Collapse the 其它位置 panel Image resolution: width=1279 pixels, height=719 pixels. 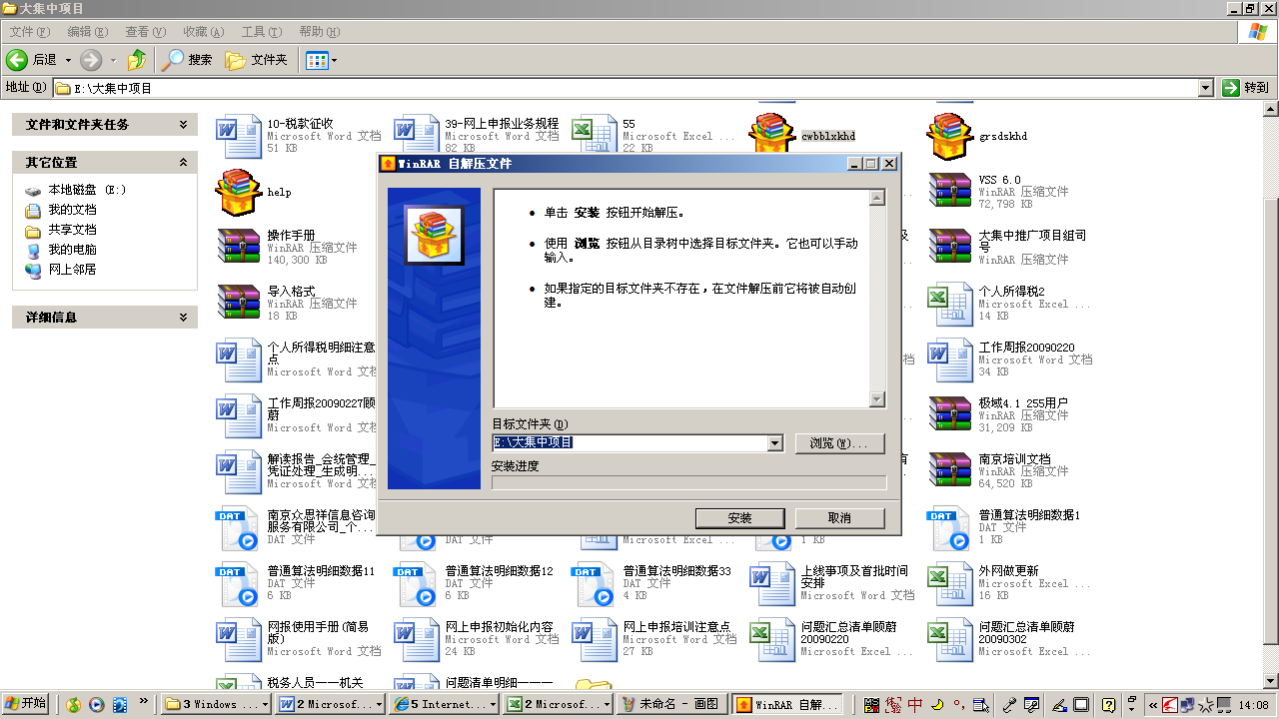coord(183,162)
